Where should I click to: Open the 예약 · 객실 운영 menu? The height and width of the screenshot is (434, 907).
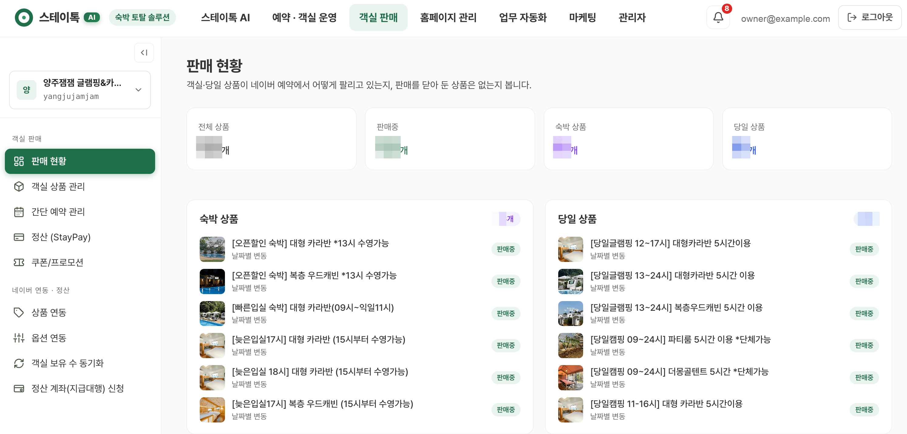click(x=304, y=17)
